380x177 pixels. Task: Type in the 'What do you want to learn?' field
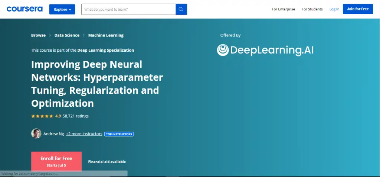click(x=128, y=9)
